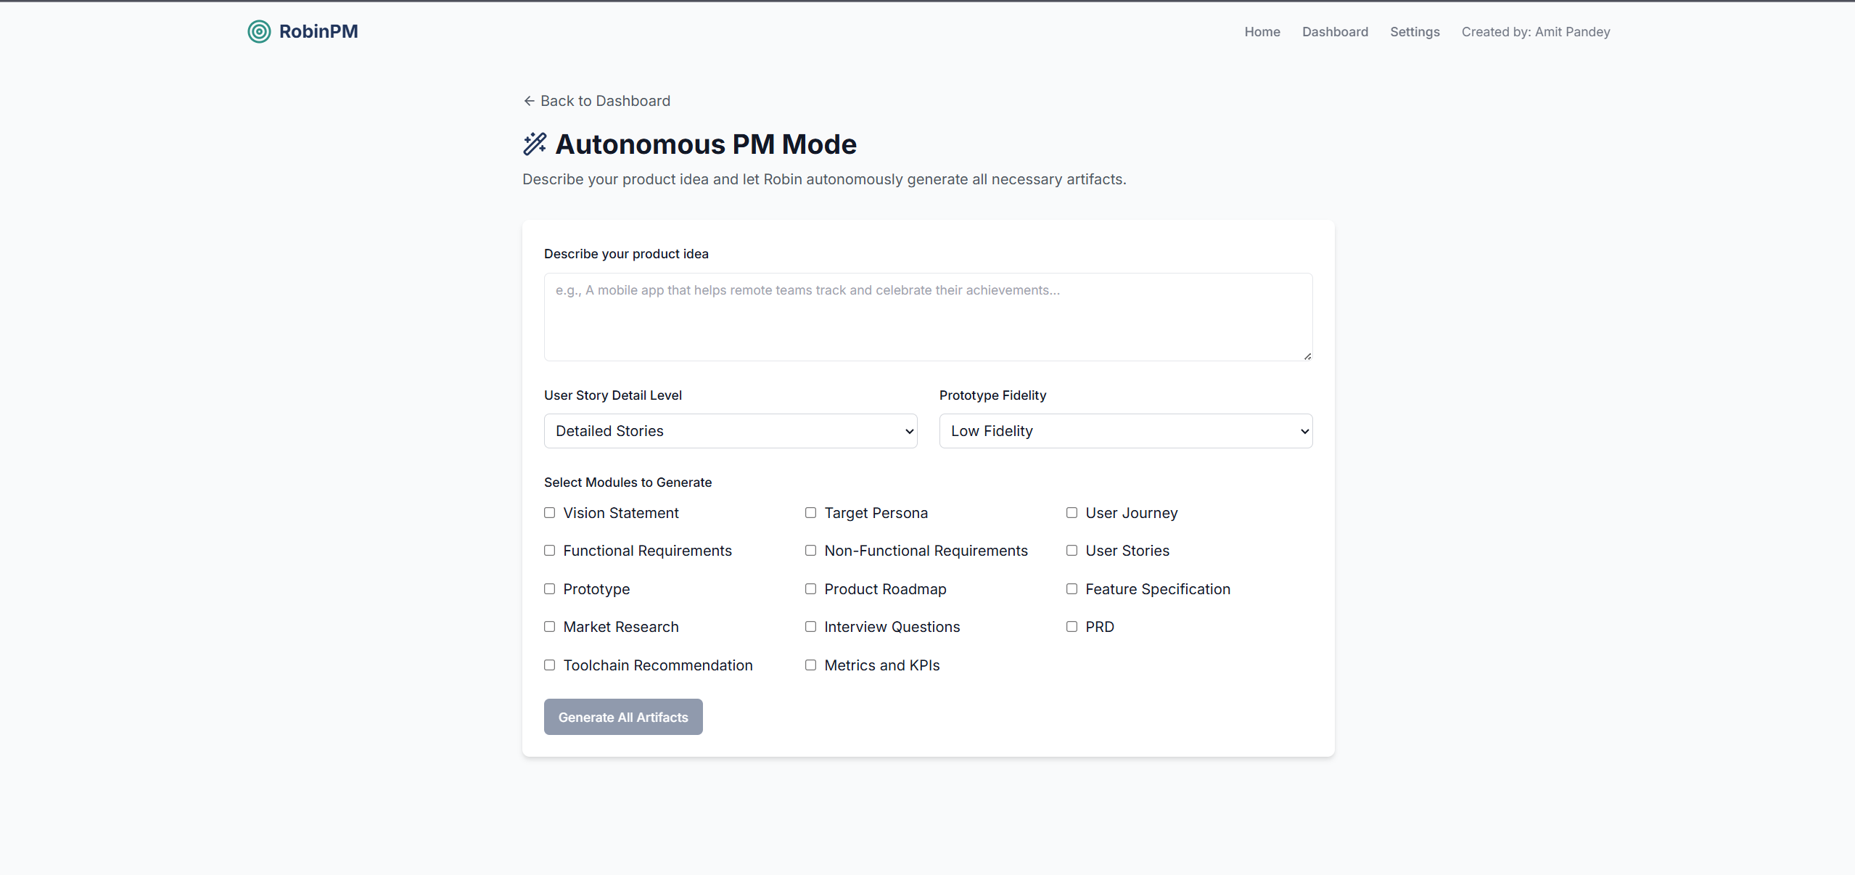The height and width of the screenshot is (875, 1855).
Task: Check the Target Persona module
Action: [810, 513]
